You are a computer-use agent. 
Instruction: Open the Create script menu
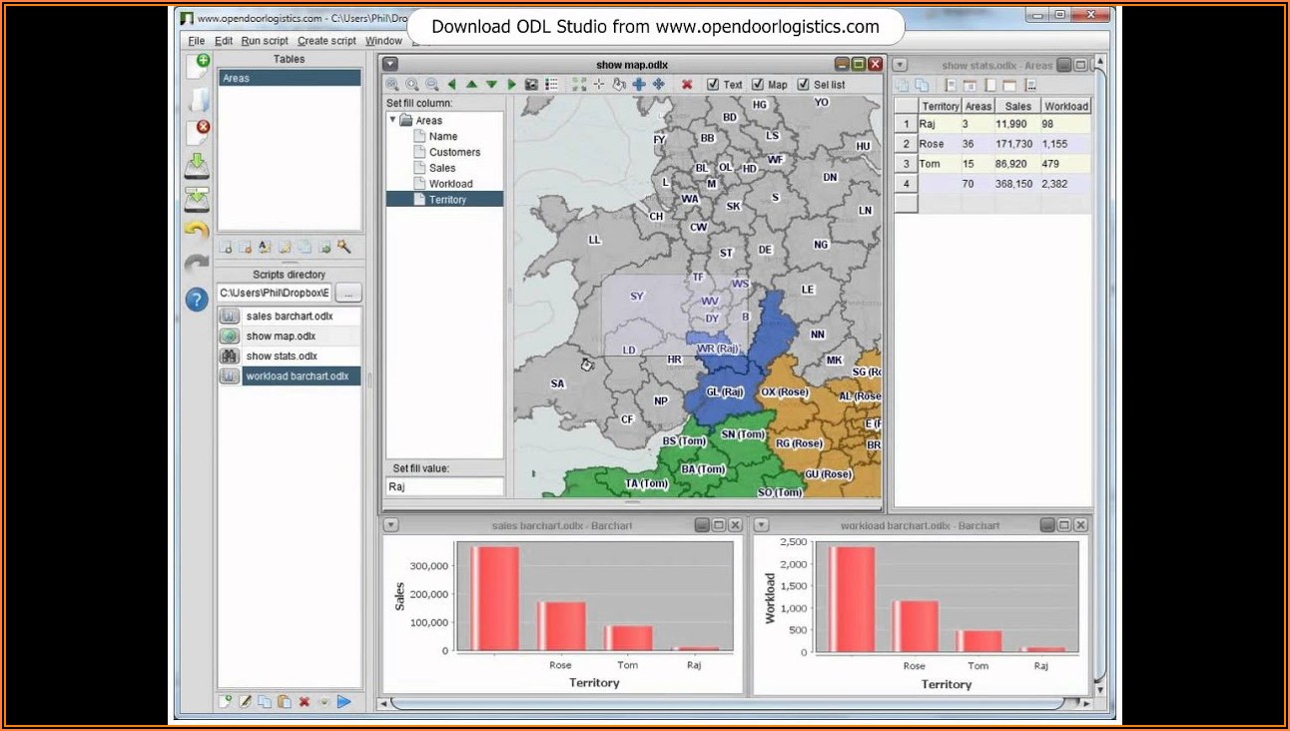[x=326, y=41]
